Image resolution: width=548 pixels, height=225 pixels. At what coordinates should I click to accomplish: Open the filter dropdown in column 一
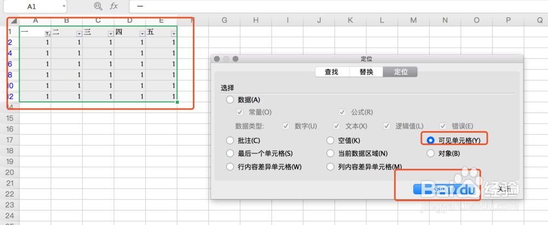point(48,33)
